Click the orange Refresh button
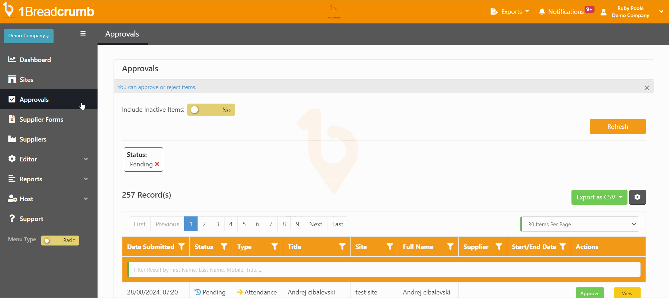 point(617,127)
